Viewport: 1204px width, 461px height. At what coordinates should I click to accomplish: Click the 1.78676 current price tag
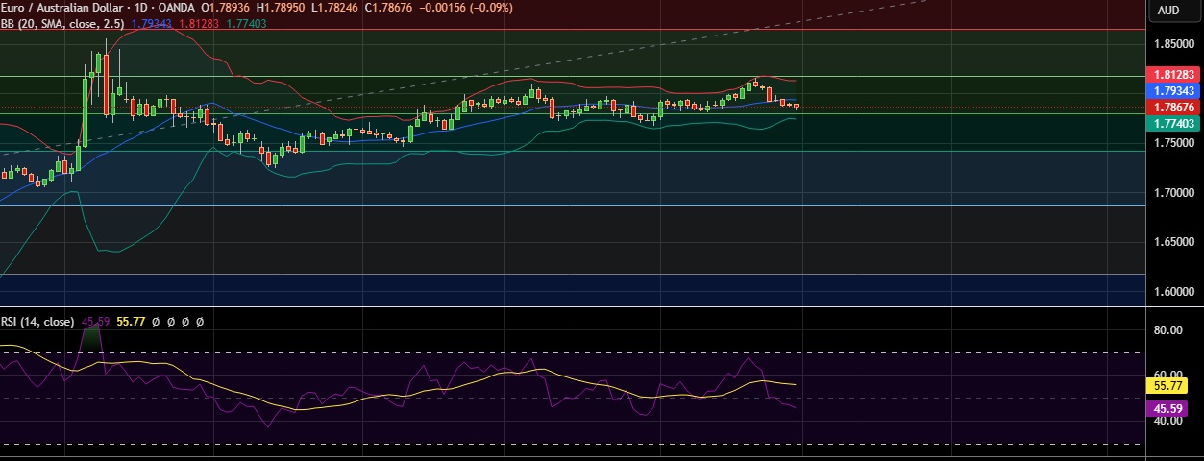point(1173,107)
